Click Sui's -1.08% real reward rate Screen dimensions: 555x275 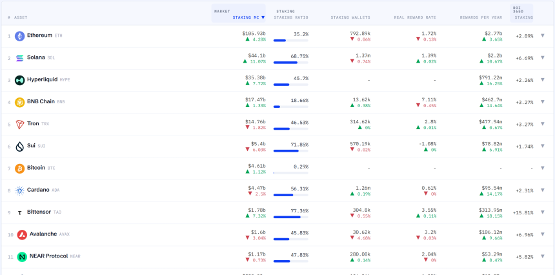(428, 144)
